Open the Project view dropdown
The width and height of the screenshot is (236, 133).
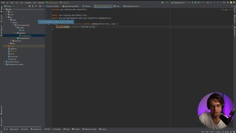[x=9, y=6]
